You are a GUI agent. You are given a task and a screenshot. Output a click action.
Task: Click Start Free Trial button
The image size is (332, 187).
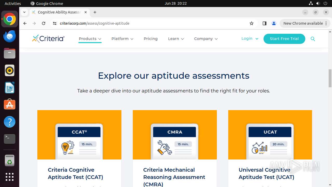coord(284,39)
